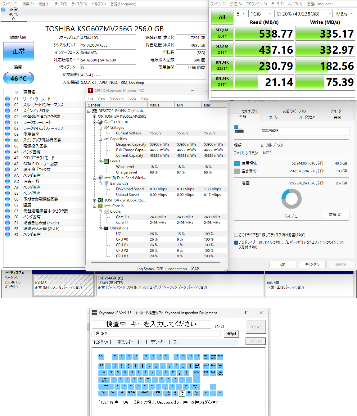
Task: Click the motherboard icon beside TOSHIBA dynabook R63
Action: click(x=100, y=200)
